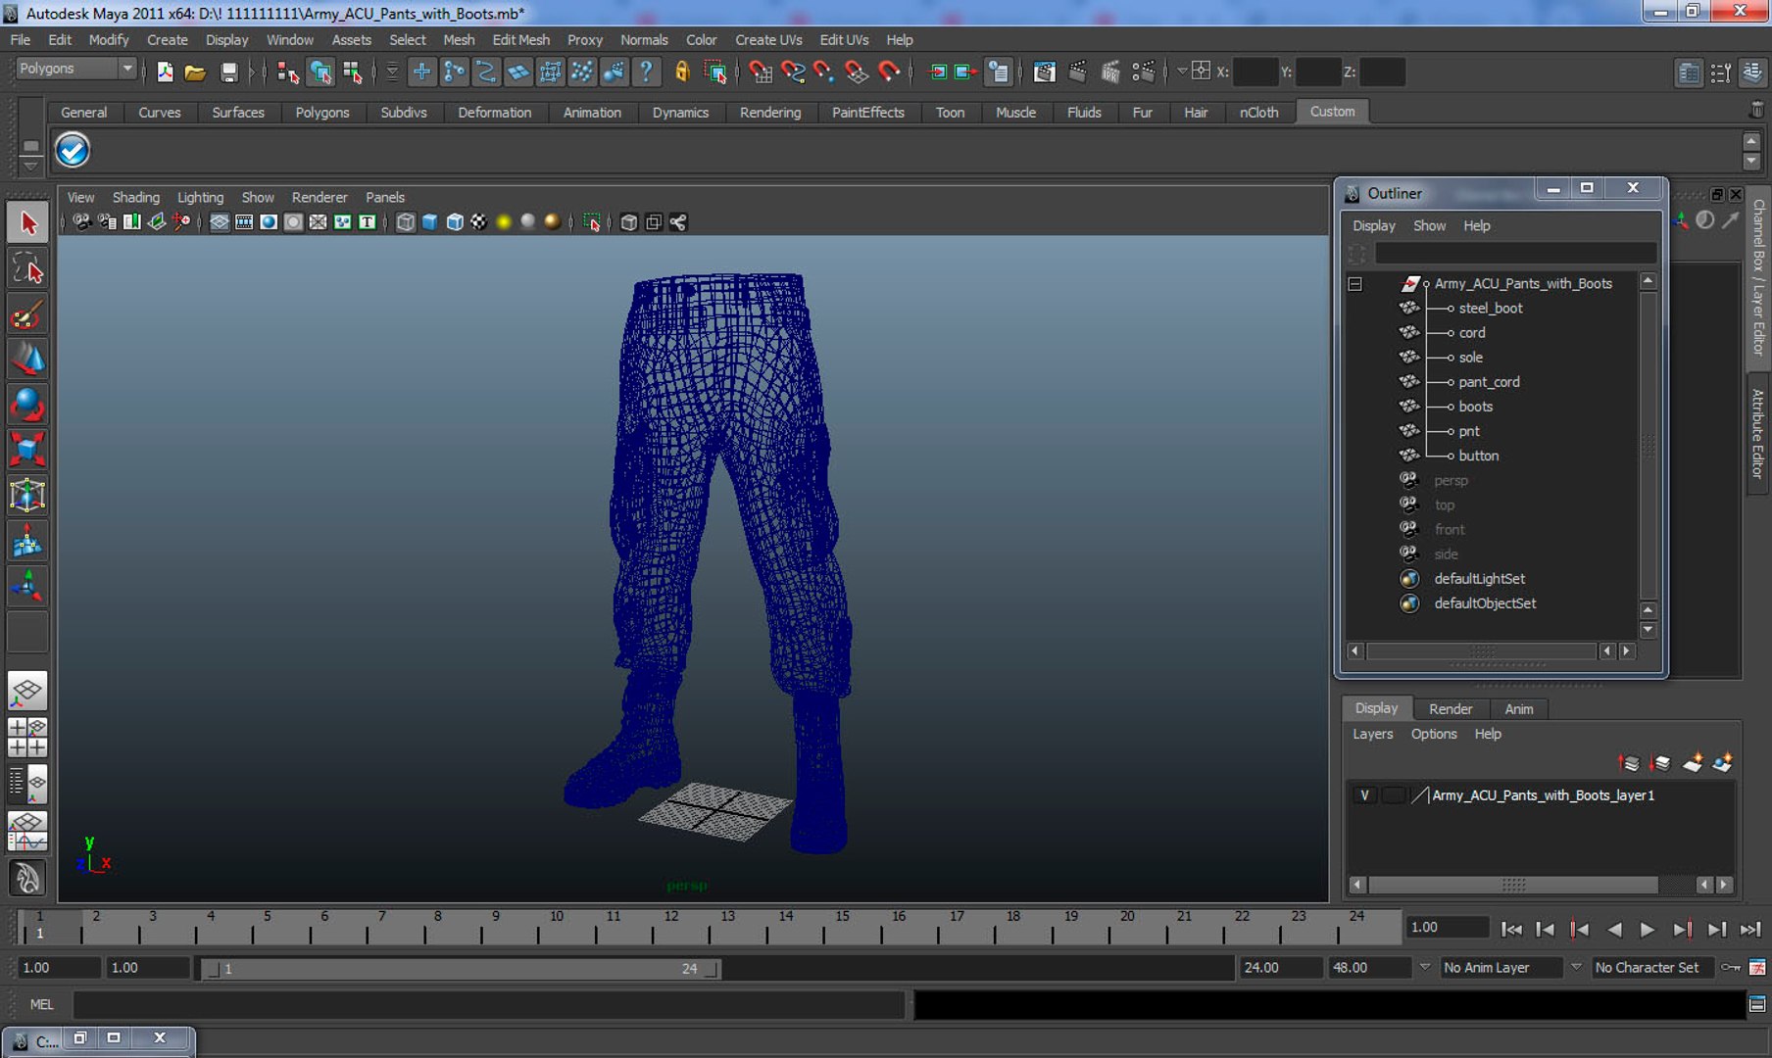Switch to single perspective view layout
The image size is (1772, 1058).
(27, 692)
